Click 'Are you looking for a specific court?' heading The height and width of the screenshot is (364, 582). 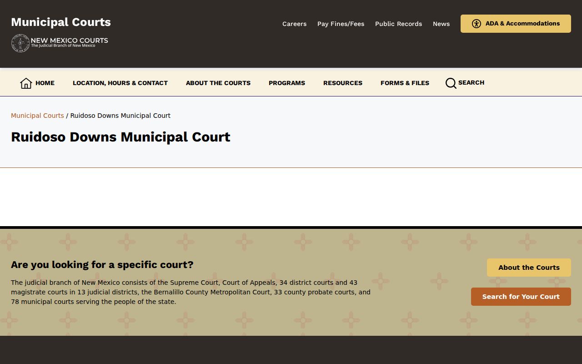(102, 265)
